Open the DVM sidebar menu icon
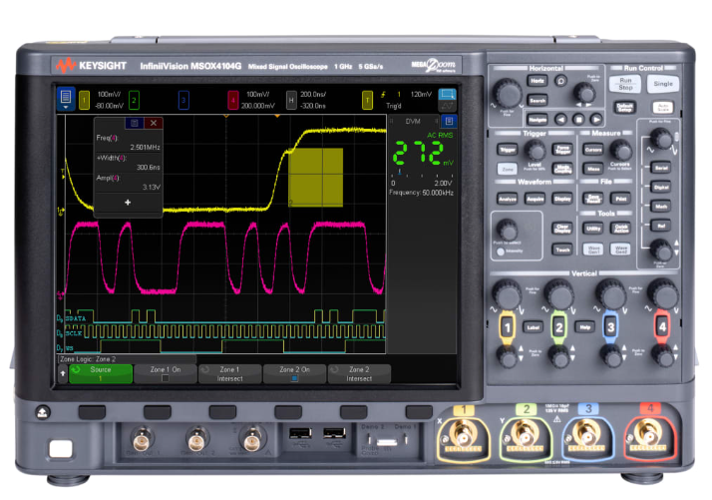Screen dimensions: 712x500 (449, 121)
